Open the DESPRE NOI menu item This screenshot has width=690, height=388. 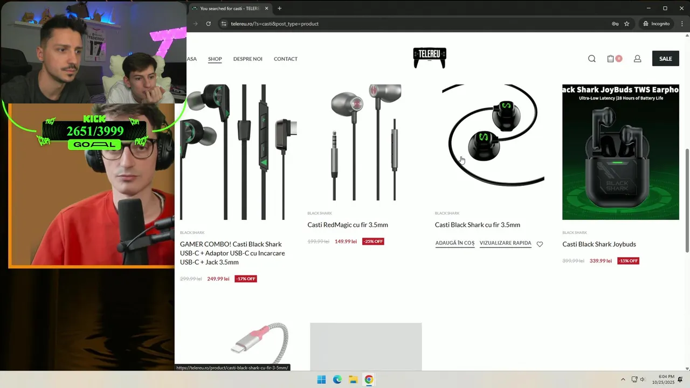point(247,59)
